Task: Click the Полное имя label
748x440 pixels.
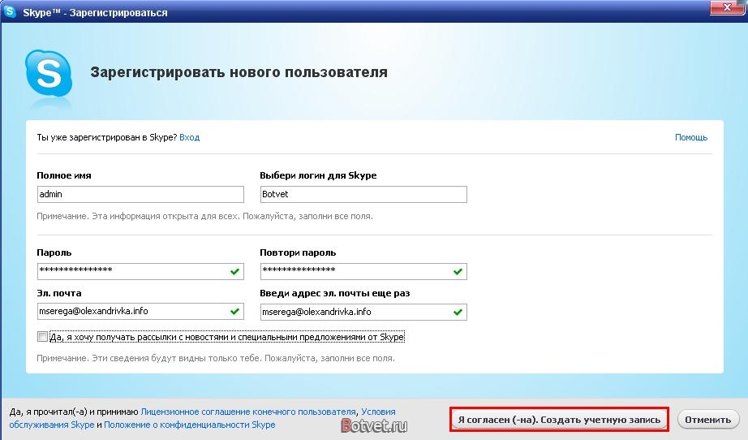Action: (64, 175)
